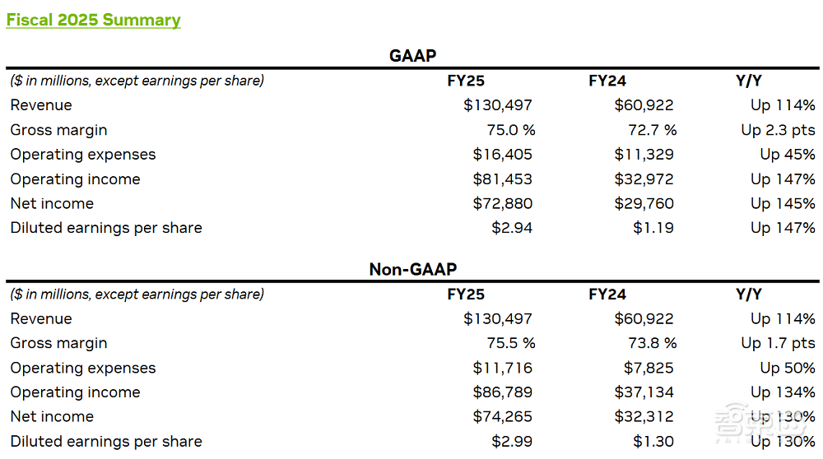This screenshot has height=459, width=823.
Task: Select the FY25 column header in GAAP table
Action: 466,81
